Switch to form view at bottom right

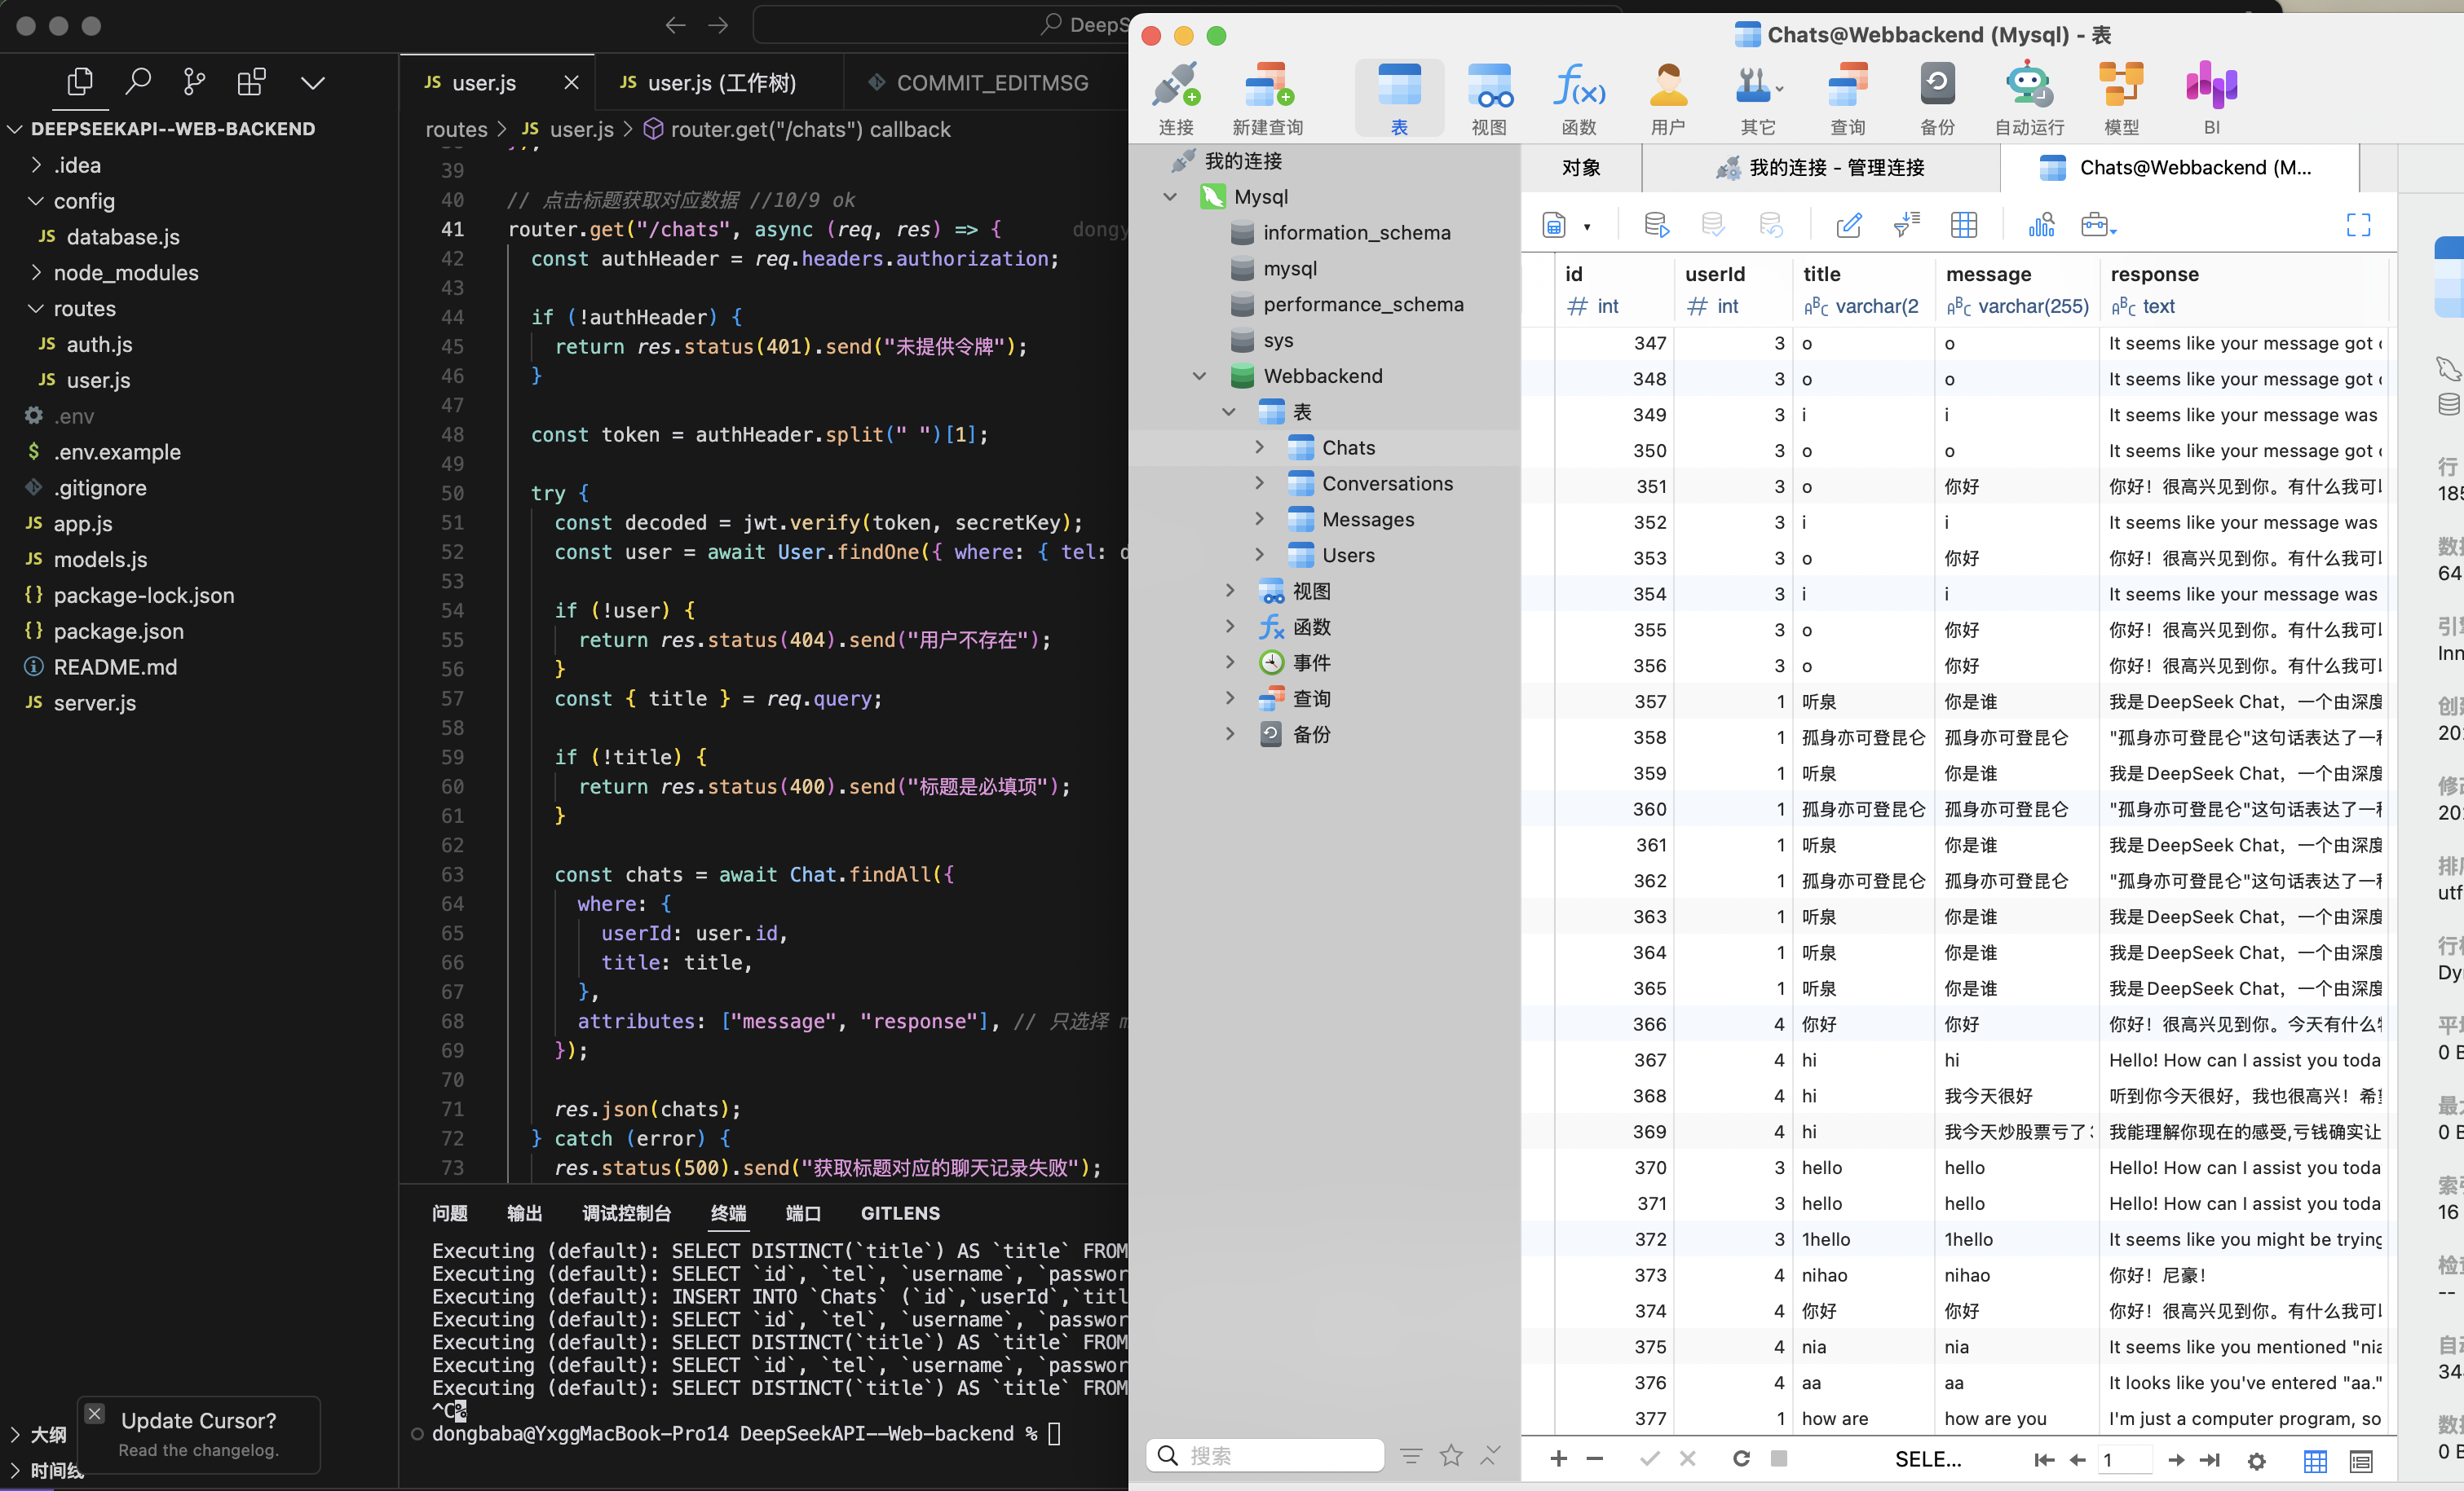(x=2361, y=1460)
